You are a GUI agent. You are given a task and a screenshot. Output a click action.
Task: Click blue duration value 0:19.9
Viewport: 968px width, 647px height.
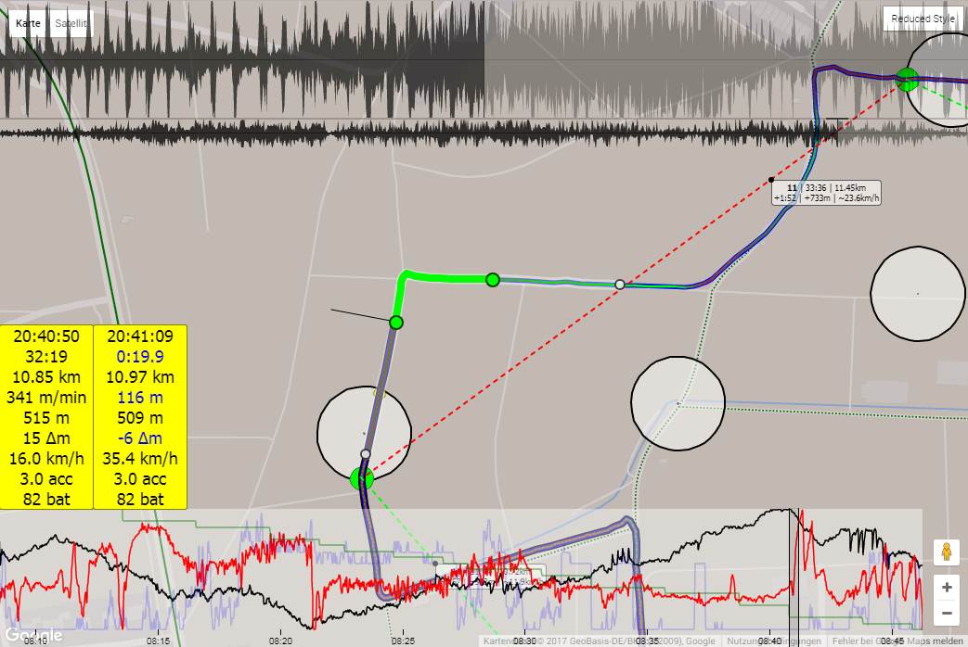click(140, 357)
